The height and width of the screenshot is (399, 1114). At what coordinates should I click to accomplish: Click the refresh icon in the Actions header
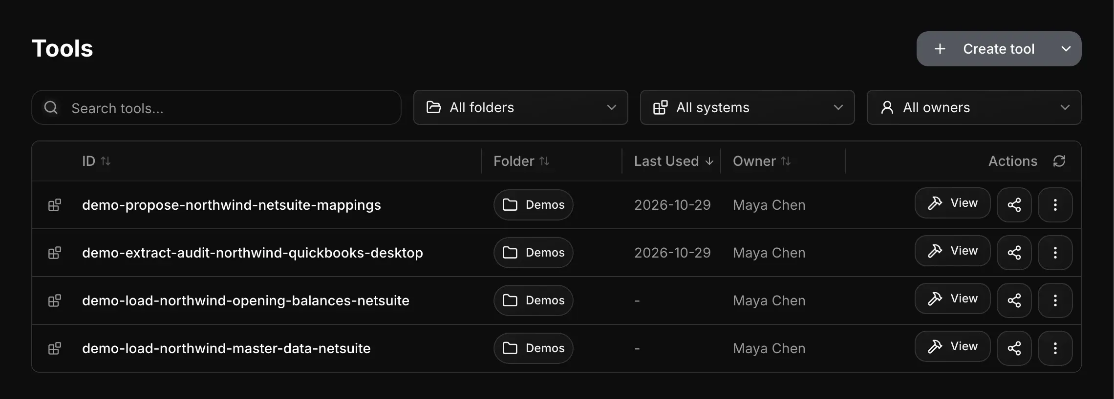[x=1059, y=161]
